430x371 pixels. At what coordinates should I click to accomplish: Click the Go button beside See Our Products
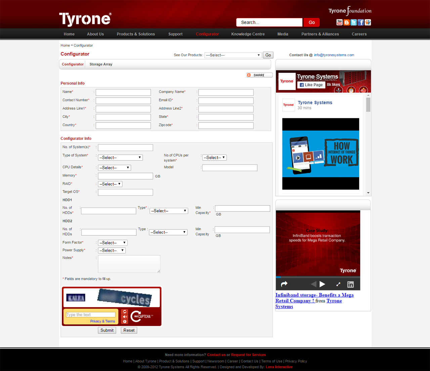coord(268,55)
